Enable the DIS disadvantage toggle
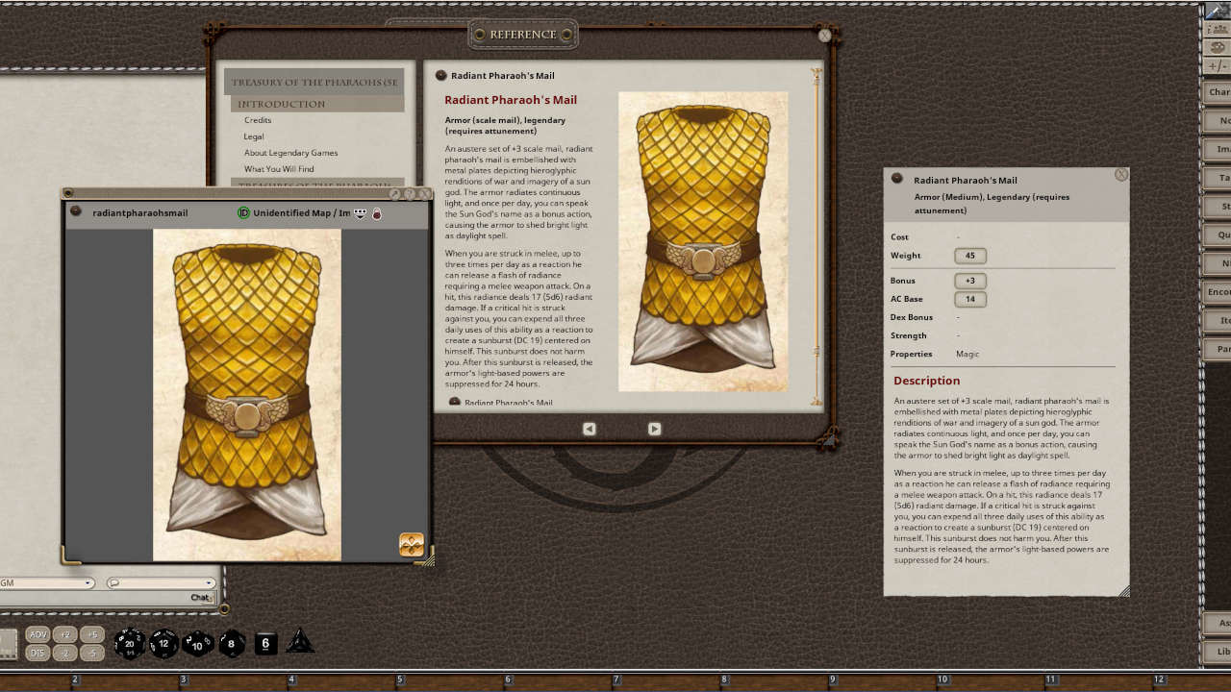The height and width of the screenshot is (692, 1231). pos(37,652)
